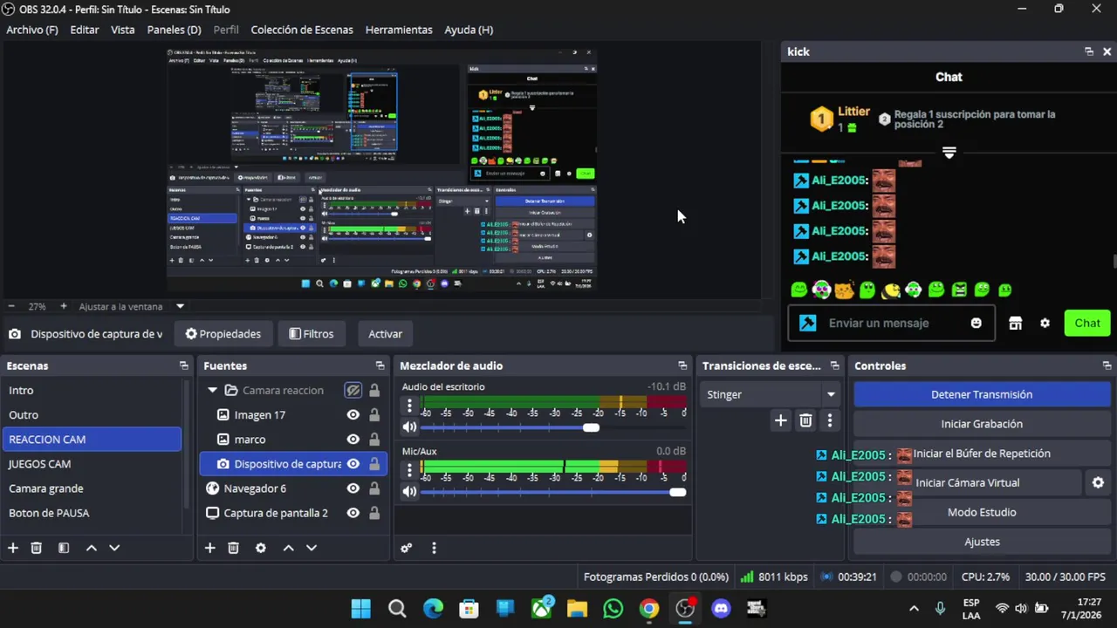Open the Colección de Escenas menu

(x=302, y=30)
